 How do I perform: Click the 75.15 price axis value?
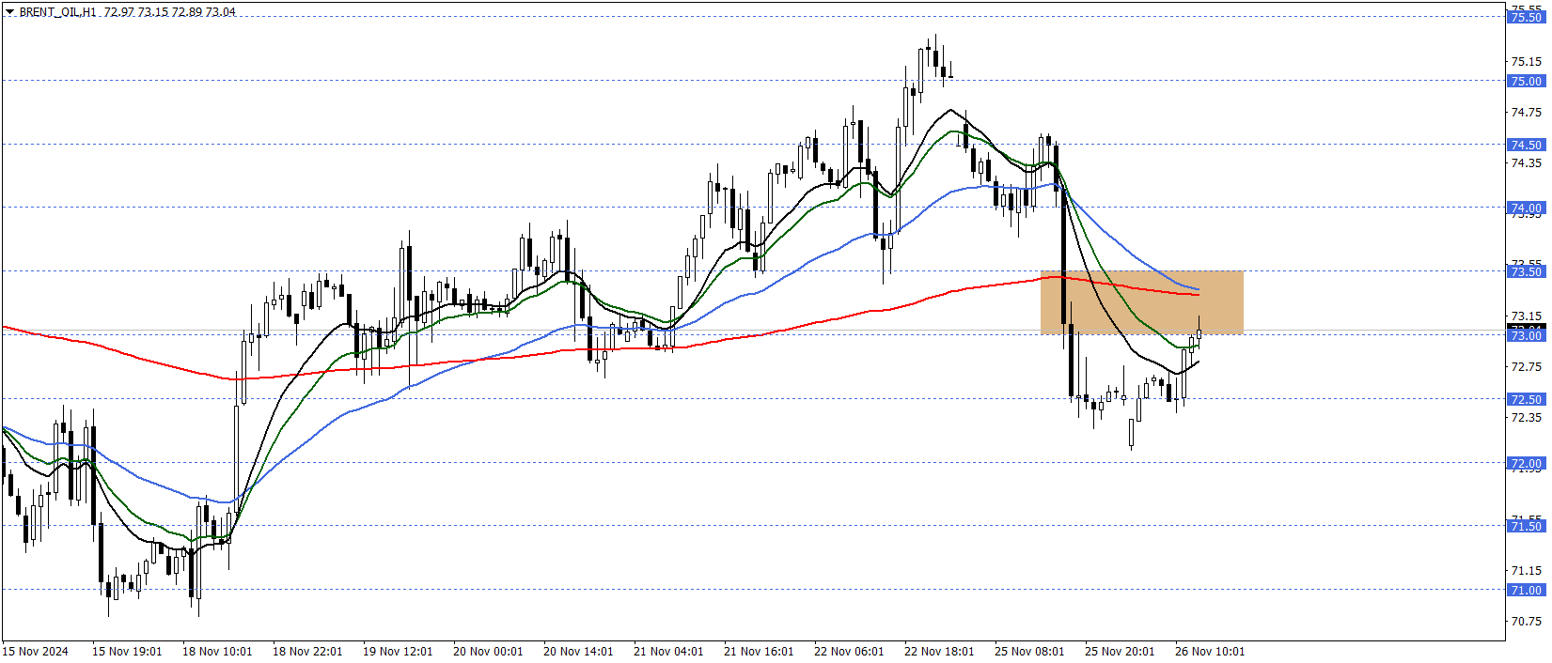coord(1526,62)
